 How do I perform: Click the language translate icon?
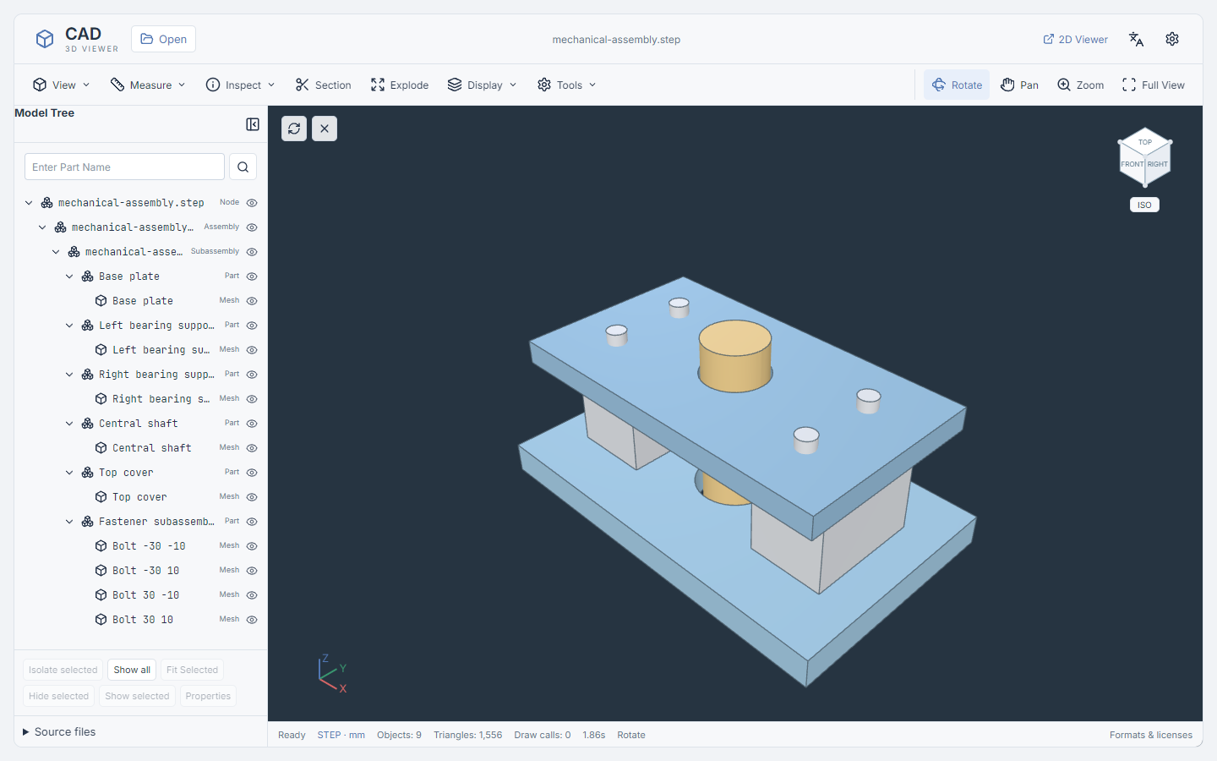coord(1136,39)
